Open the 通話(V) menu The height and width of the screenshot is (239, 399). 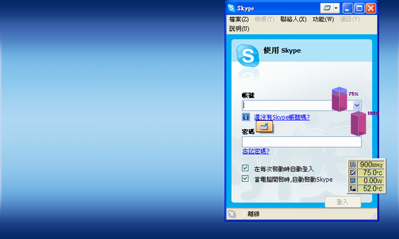coord(350,19)
